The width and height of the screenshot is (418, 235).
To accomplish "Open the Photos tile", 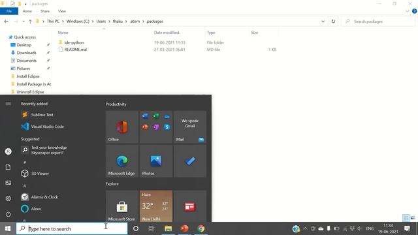I will [156, 161].
